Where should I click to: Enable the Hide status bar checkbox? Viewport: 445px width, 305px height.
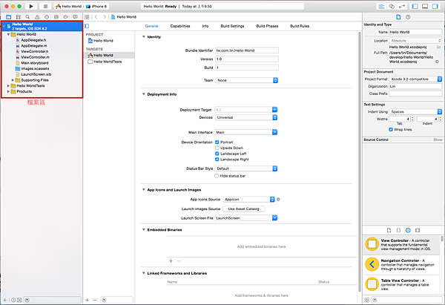point(217,176)
